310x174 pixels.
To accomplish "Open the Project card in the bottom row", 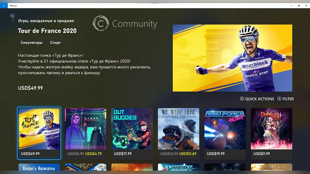I will click(272, 167).
